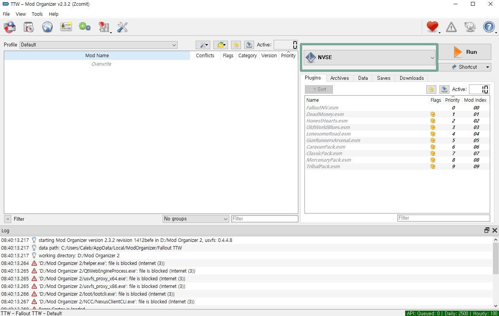Select the CaravanPack.esm plugin row
This screenshot has height=316, width=499.
point(397,147)
